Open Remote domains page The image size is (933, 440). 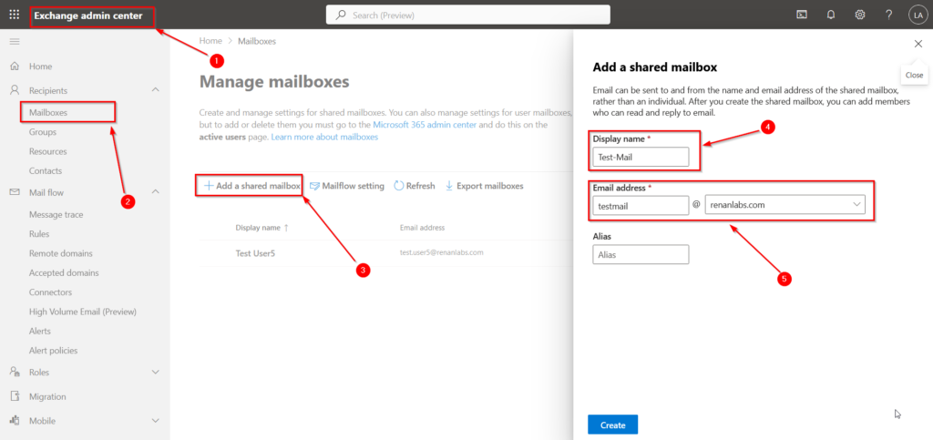61,253
